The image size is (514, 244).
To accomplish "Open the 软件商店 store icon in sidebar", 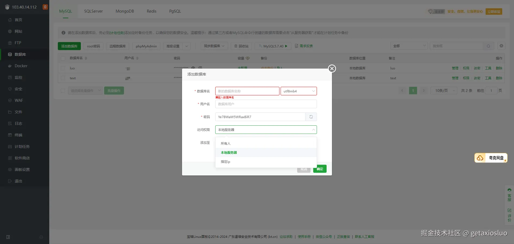I will (x=10, y=158).
